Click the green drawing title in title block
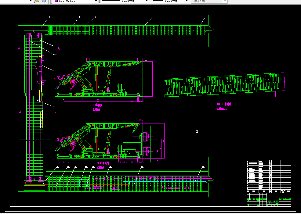This screenshot has height=214, width=301. coord(285,199)
